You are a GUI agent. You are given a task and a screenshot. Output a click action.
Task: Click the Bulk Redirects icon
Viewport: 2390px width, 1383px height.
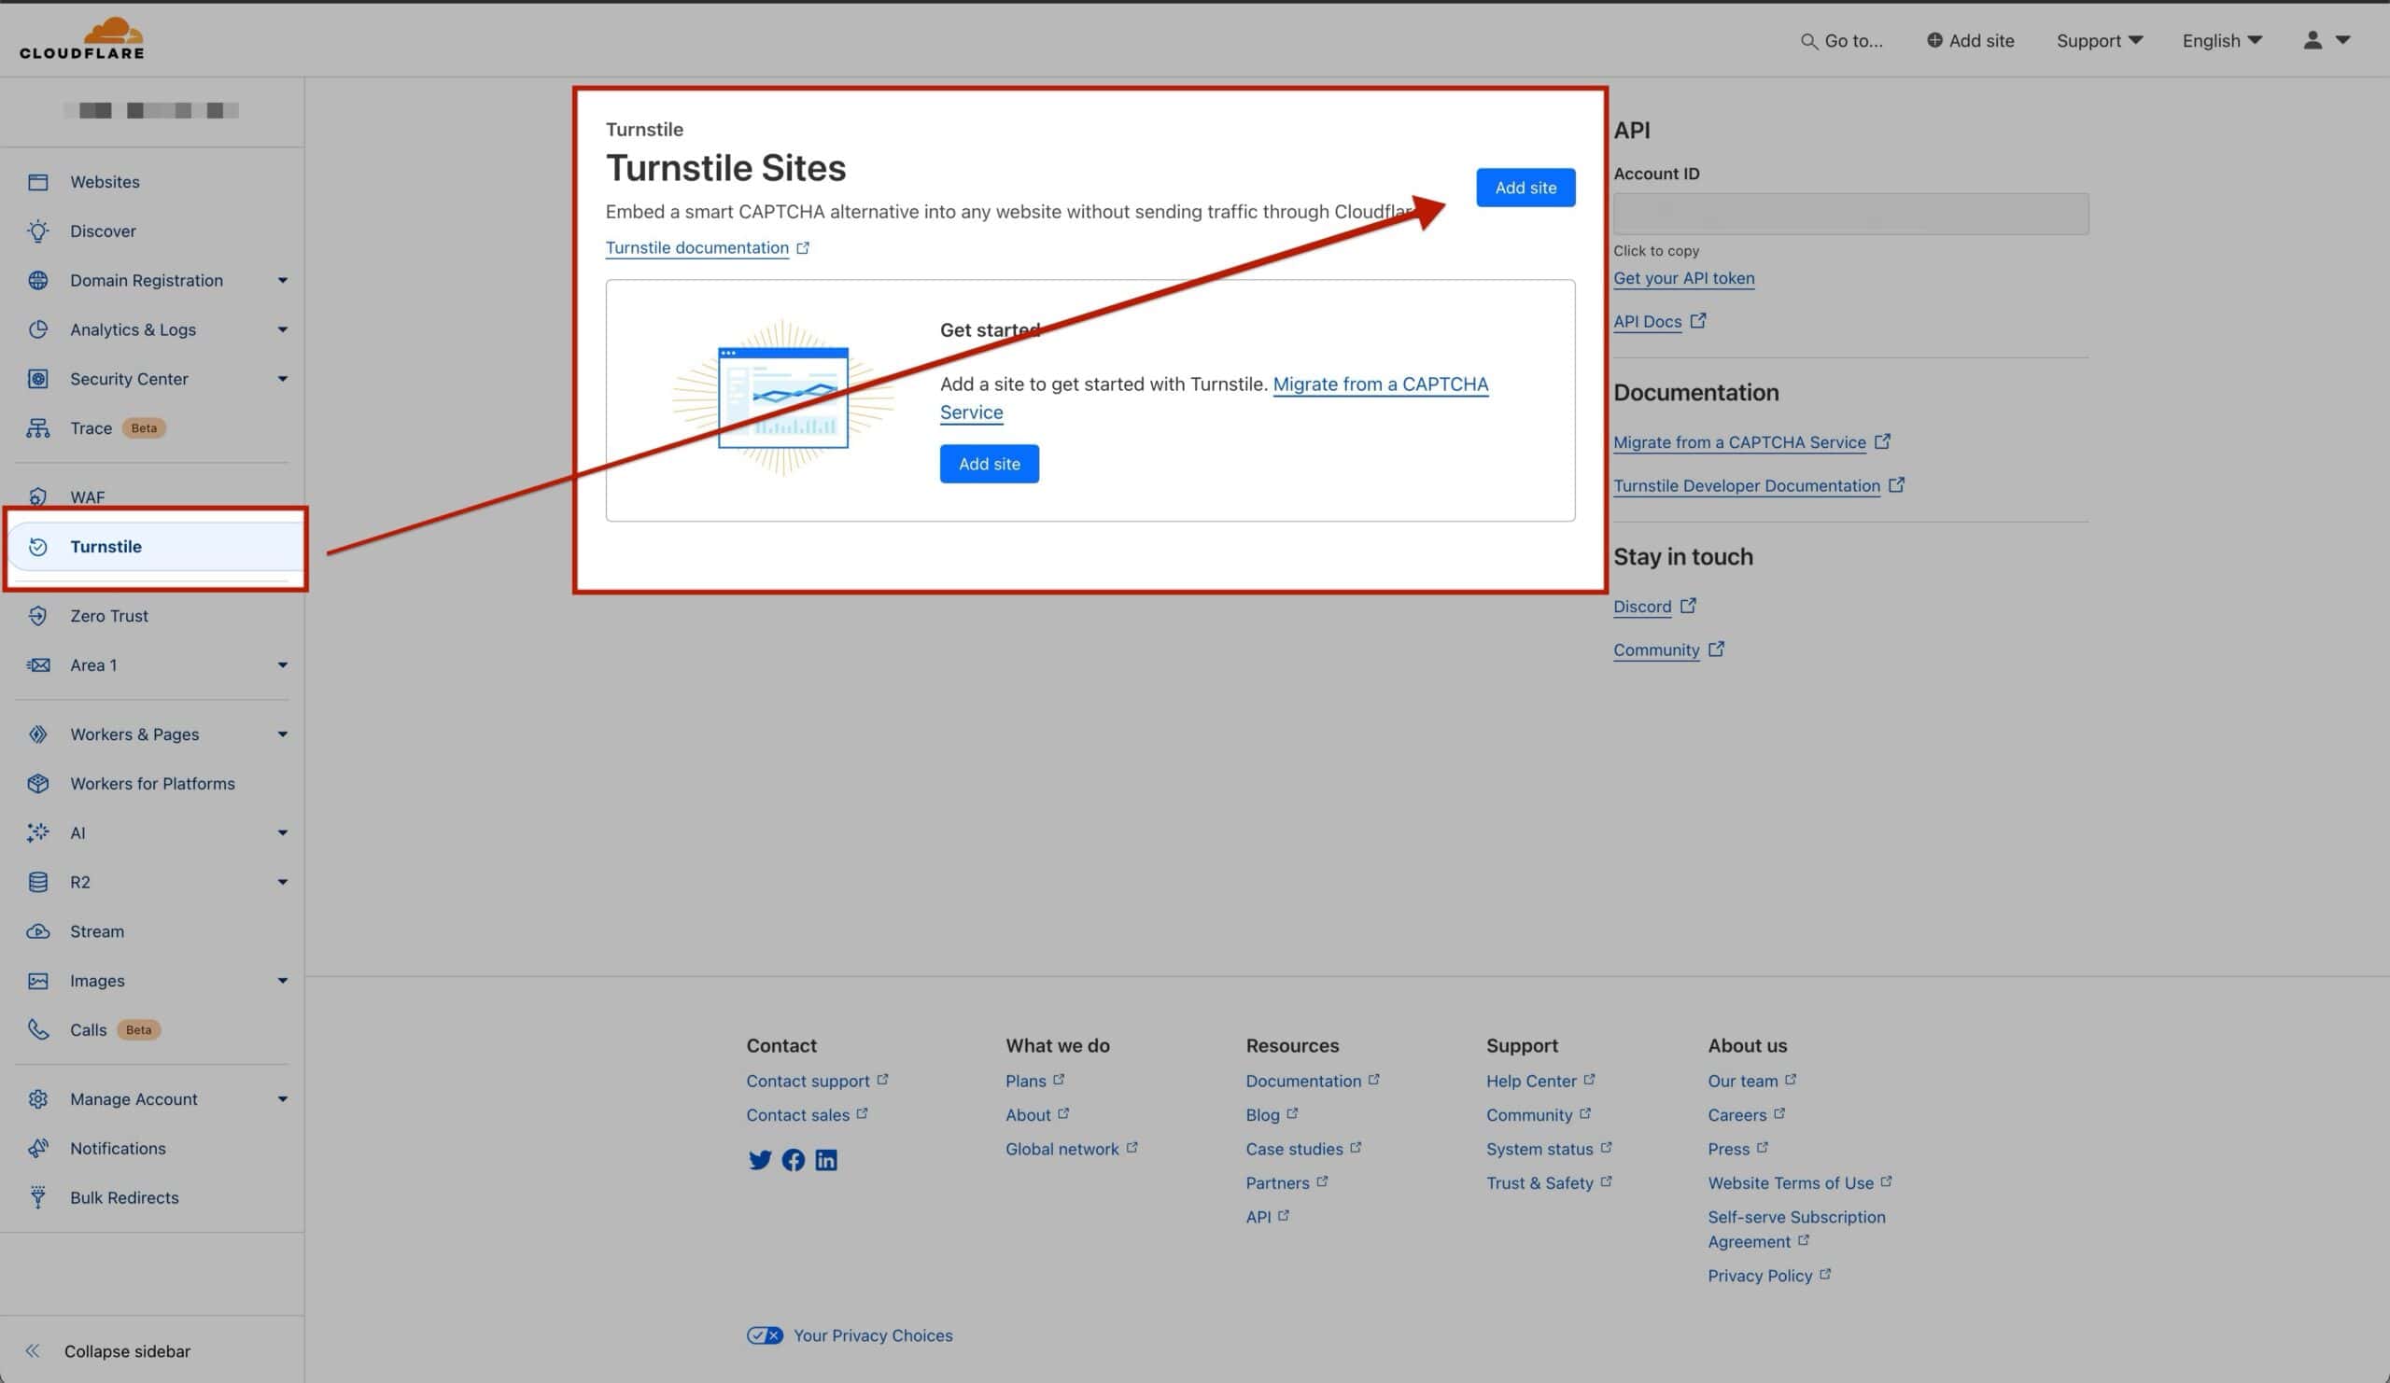pos(38,1198)
